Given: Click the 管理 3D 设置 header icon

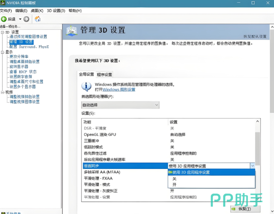Looking at the screenshot, I should pyautogui.click(x=71, y=31).
